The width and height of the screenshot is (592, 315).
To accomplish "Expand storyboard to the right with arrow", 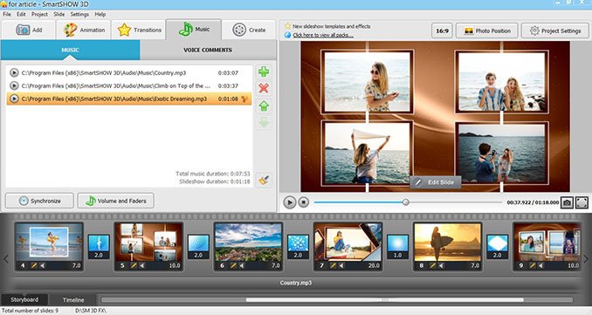I will [586, 259].
